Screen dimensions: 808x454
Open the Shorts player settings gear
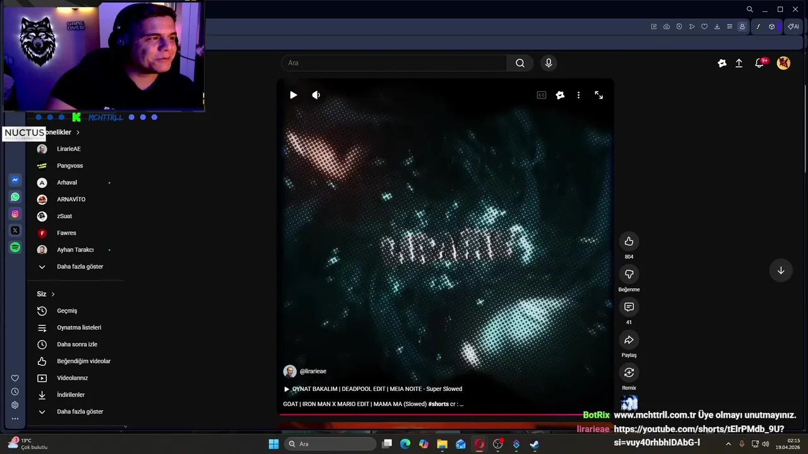560,95
